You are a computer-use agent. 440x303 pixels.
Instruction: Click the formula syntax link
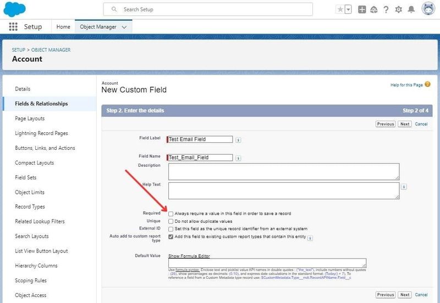tap(188, 270)
